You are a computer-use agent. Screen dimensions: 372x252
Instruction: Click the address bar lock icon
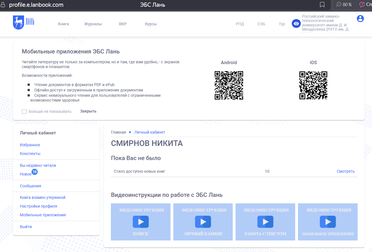[x=3, y=5]
